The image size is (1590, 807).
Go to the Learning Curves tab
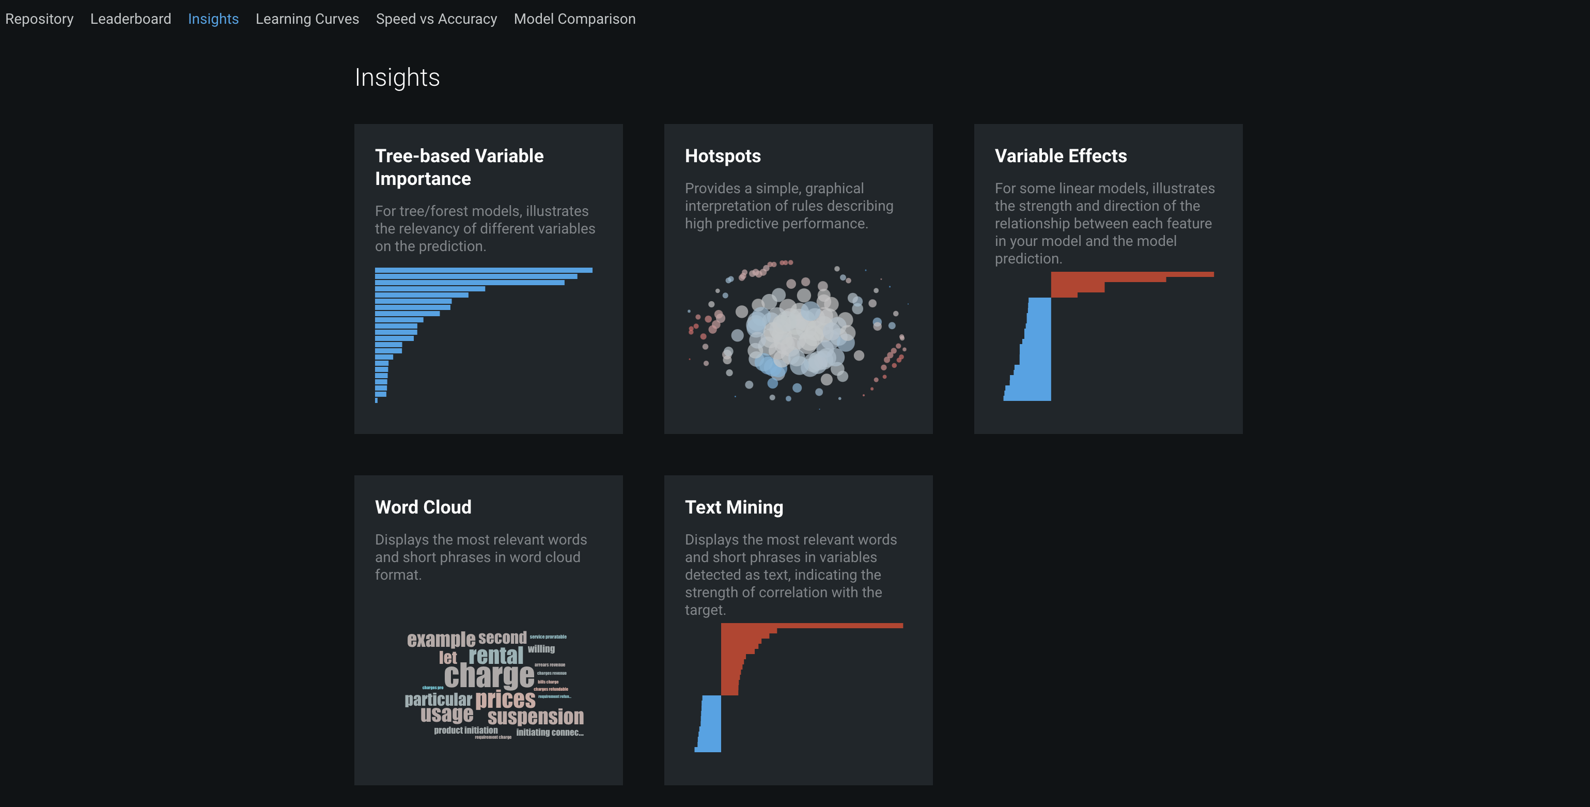pyautogui.click(x=307, y=19)
